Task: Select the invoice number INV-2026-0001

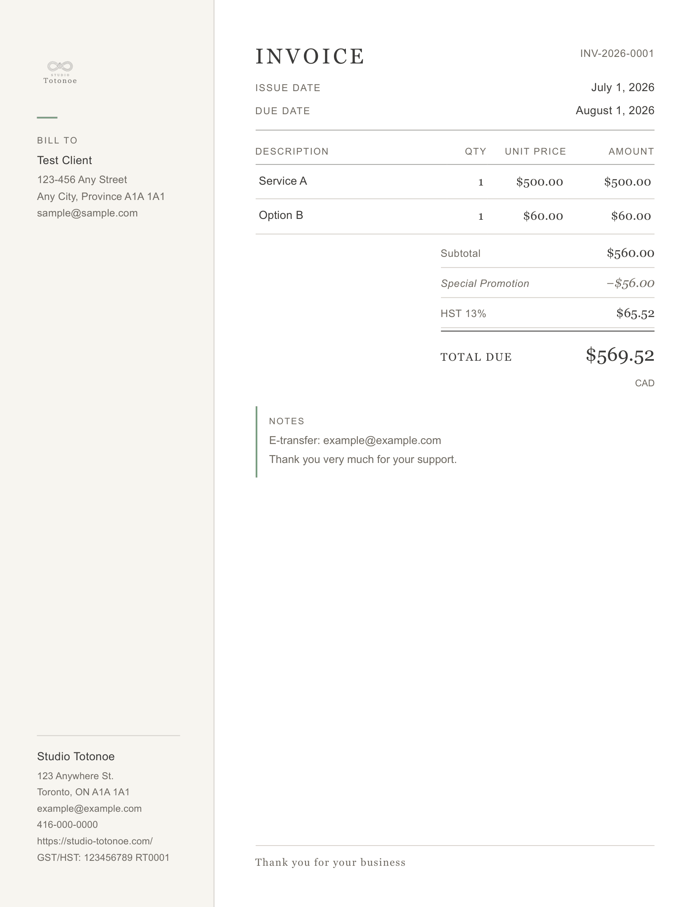Action: pyautogui.click(x=617, y=54)
